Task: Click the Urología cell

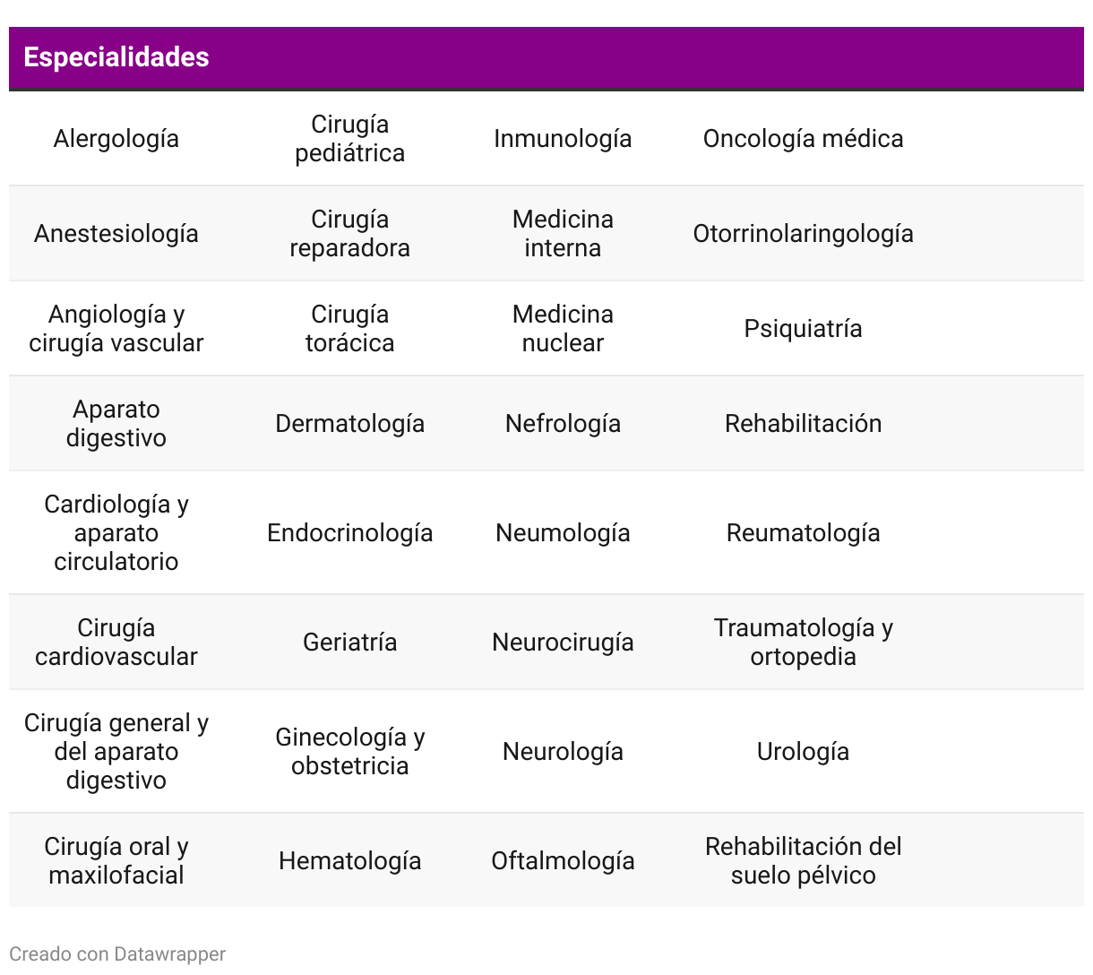Action: [x=803, y=752]
